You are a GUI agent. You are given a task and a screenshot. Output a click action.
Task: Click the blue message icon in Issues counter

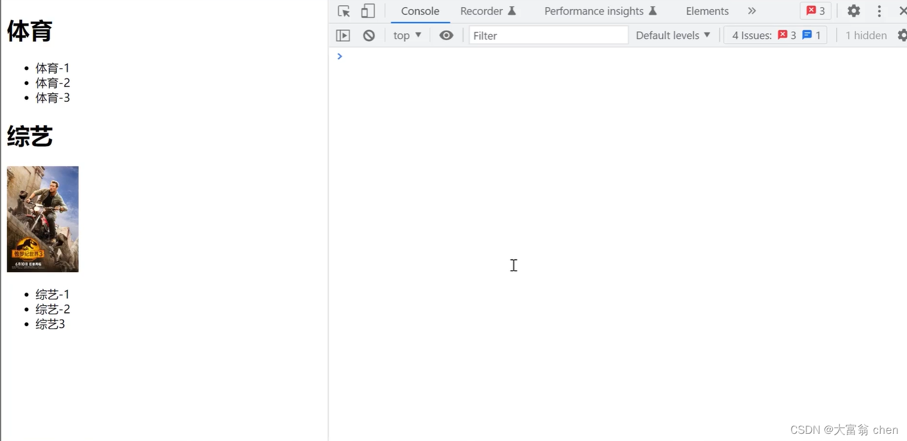807,35
